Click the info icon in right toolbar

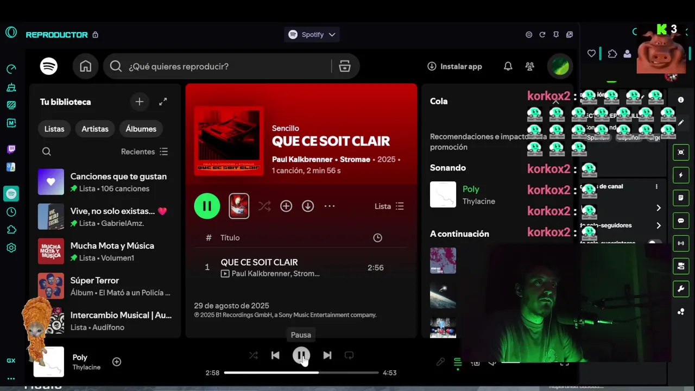(681, 100)
